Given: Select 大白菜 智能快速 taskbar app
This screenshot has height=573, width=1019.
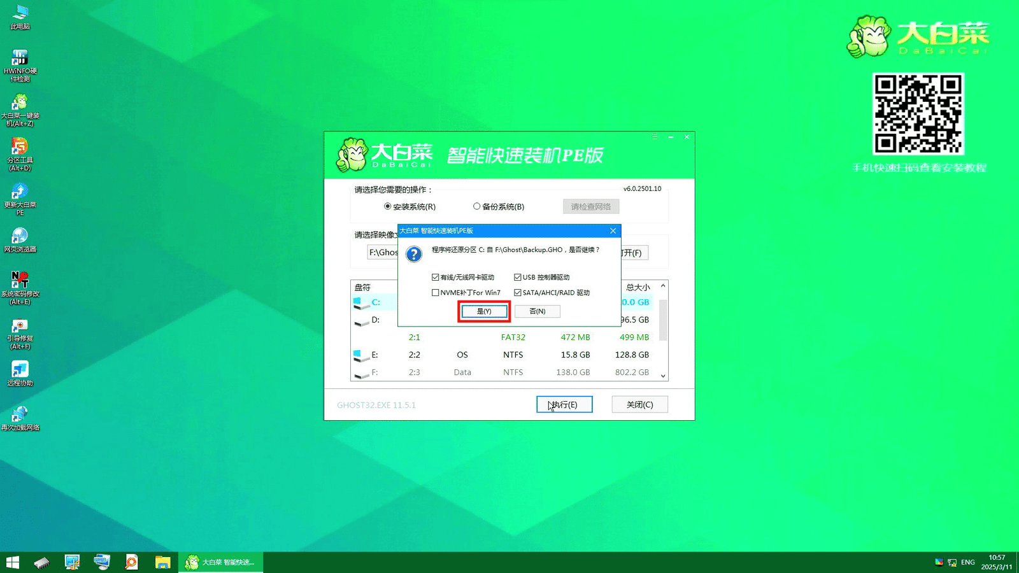Looking at the screenshot, I should (x=220, y=562).
